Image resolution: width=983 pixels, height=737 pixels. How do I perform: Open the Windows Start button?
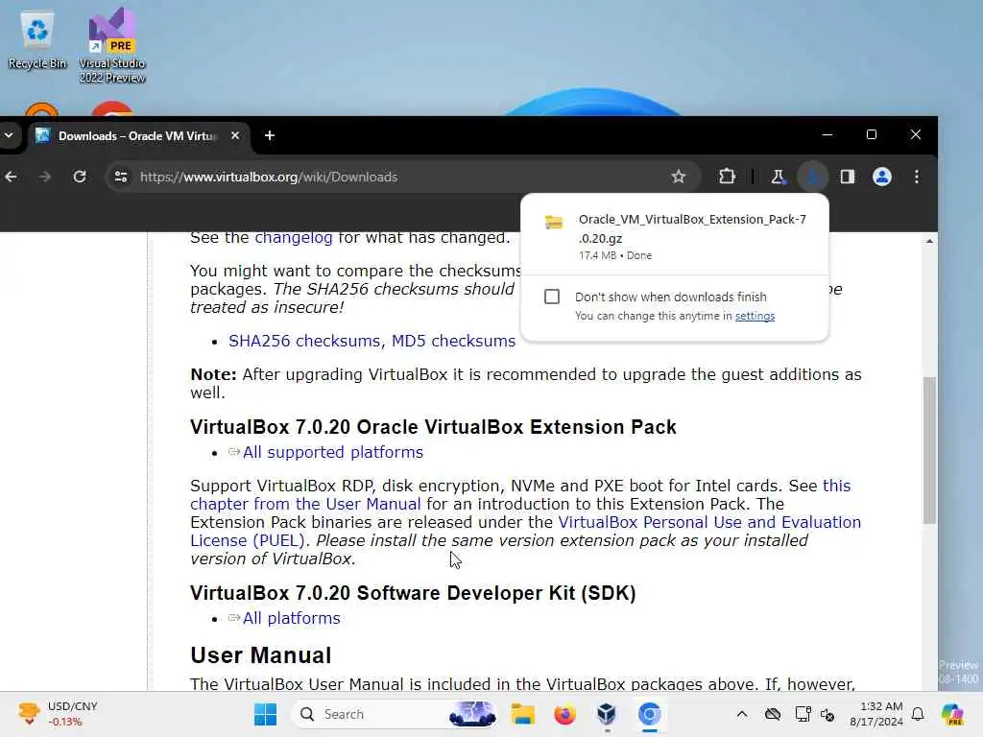point(265,714)
